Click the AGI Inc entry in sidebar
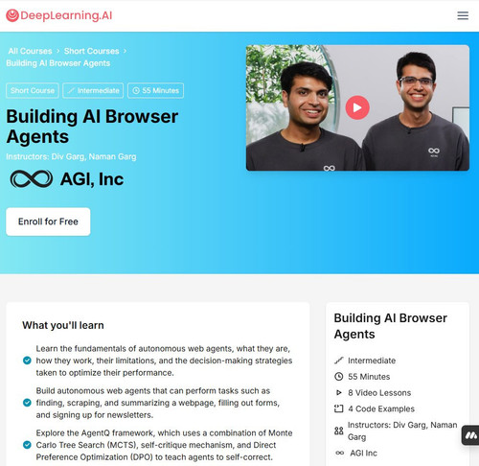 [356, 453]
